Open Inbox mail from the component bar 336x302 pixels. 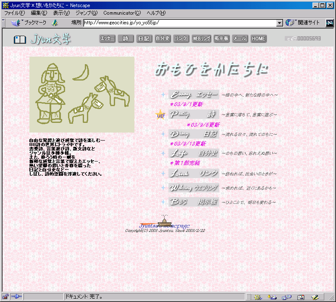272,297
